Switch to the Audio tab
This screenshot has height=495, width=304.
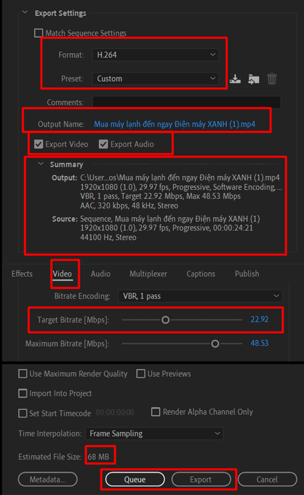(x=101, y=274)
